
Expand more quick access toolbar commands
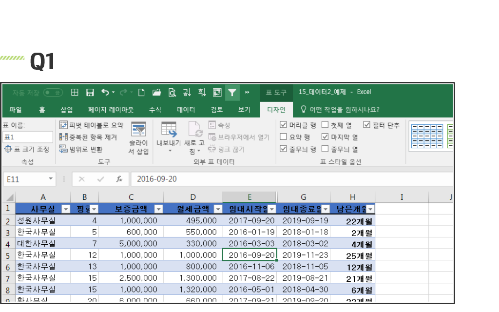click(247, 92)
